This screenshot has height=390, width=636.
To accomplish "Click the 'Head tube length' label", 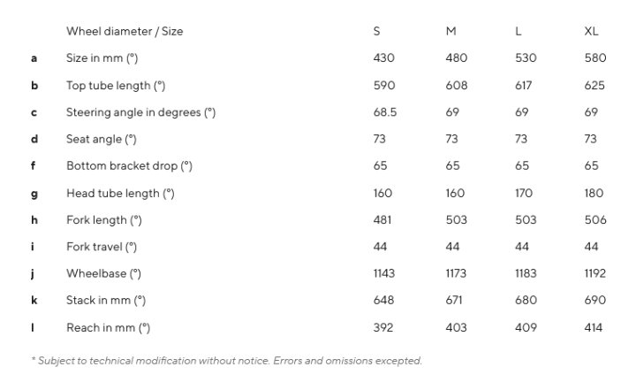I will (120, 194).
